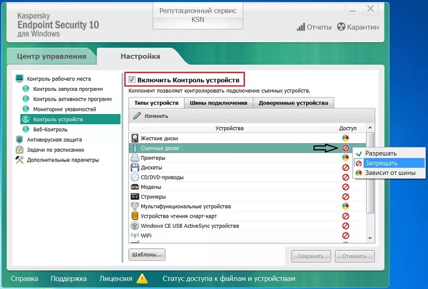Open the Reports chart icon
Viewport: 428px width, 289px height.
[301, 27]
